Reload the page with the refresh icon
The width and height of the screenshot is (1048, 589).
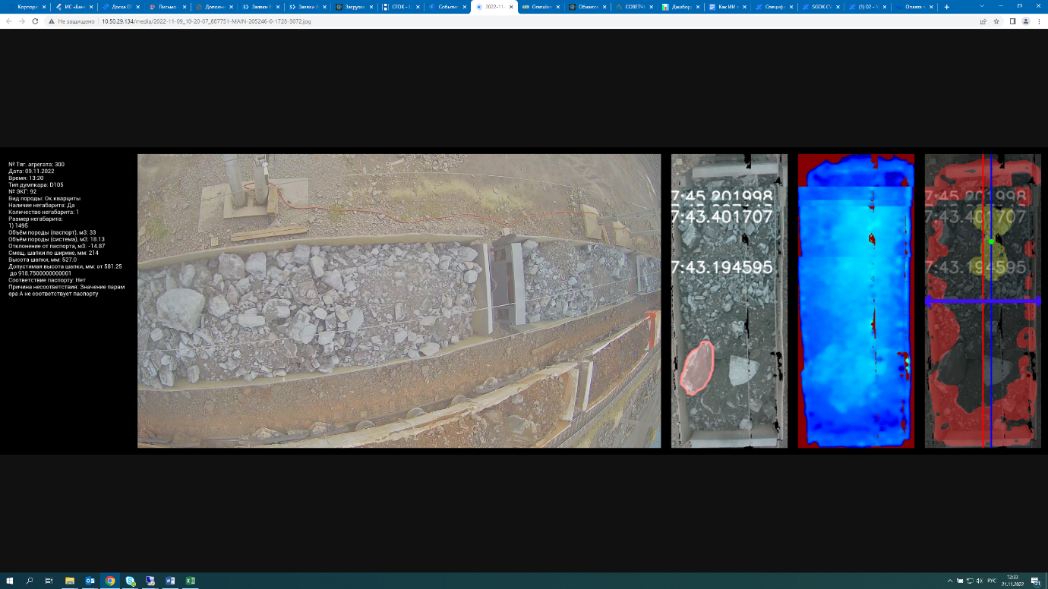pyautogui.click(x=35, y=21)
